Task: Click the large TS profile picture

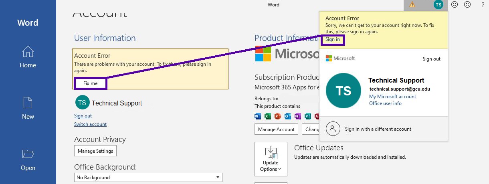Action: pyautogui.click(x=343, y=91)
